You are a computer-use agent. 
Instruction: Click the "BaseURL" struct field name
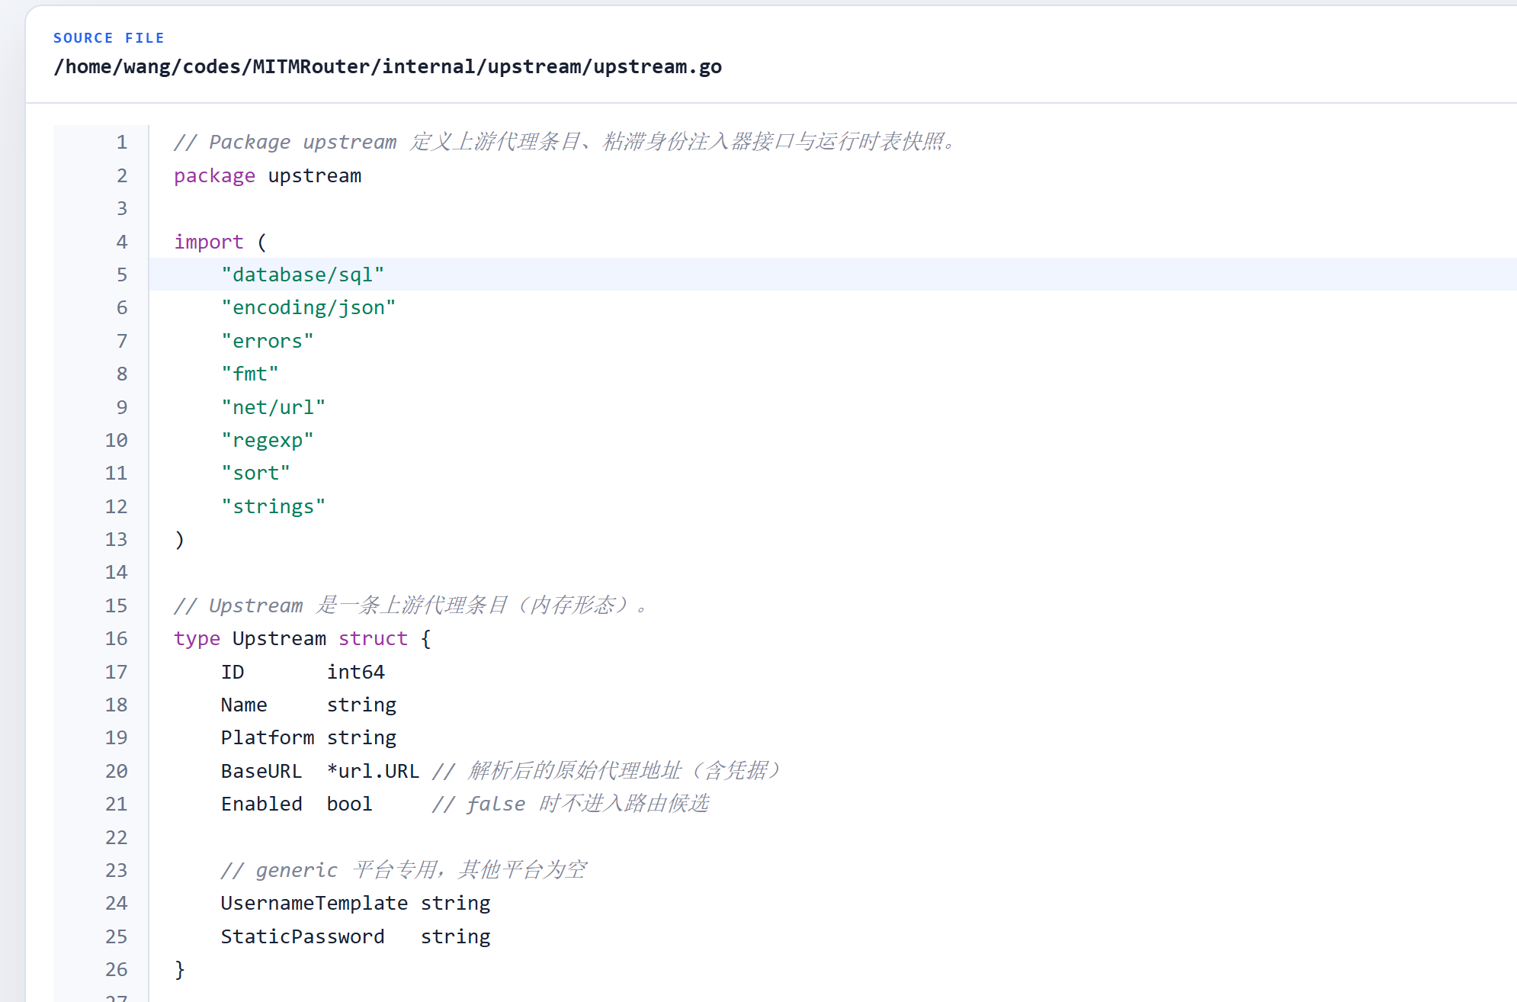click(261, 771)
